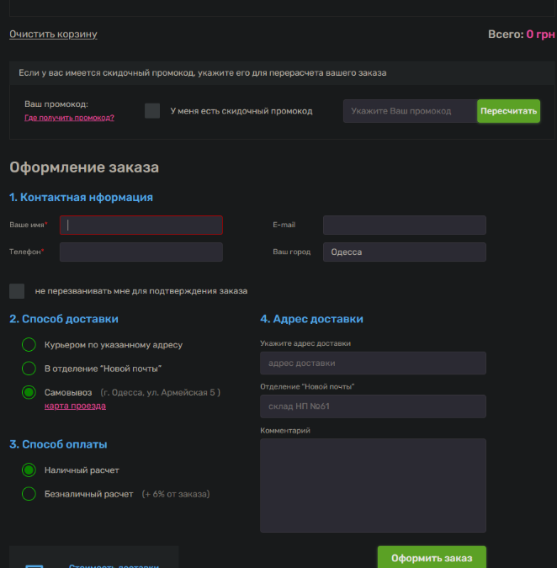Click inside the "Комментарий" text area
The image size is (557, 568).
(373, 485)
